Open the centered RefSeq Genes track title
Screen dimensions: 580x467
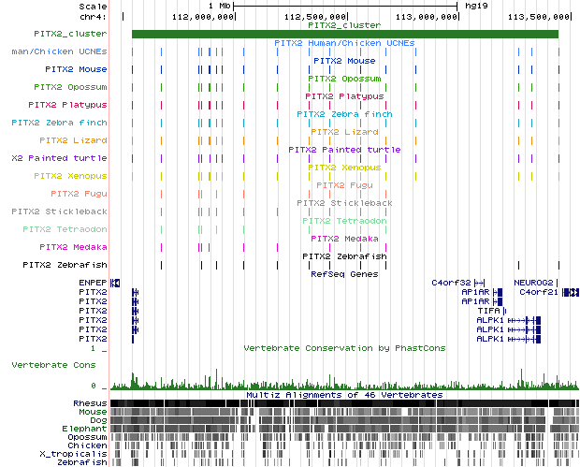(344, 274)
